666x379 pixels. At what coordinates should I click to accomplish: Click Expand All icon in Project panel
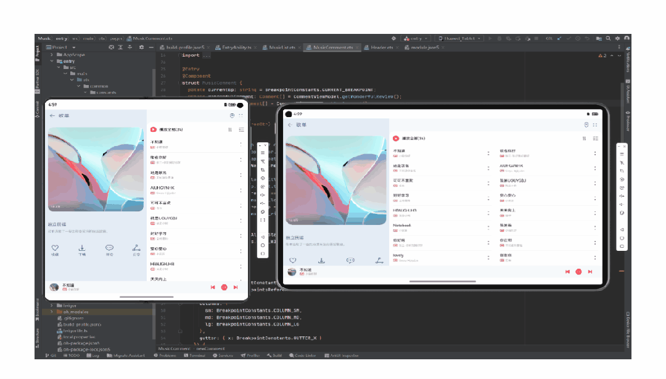pos(121,47)
